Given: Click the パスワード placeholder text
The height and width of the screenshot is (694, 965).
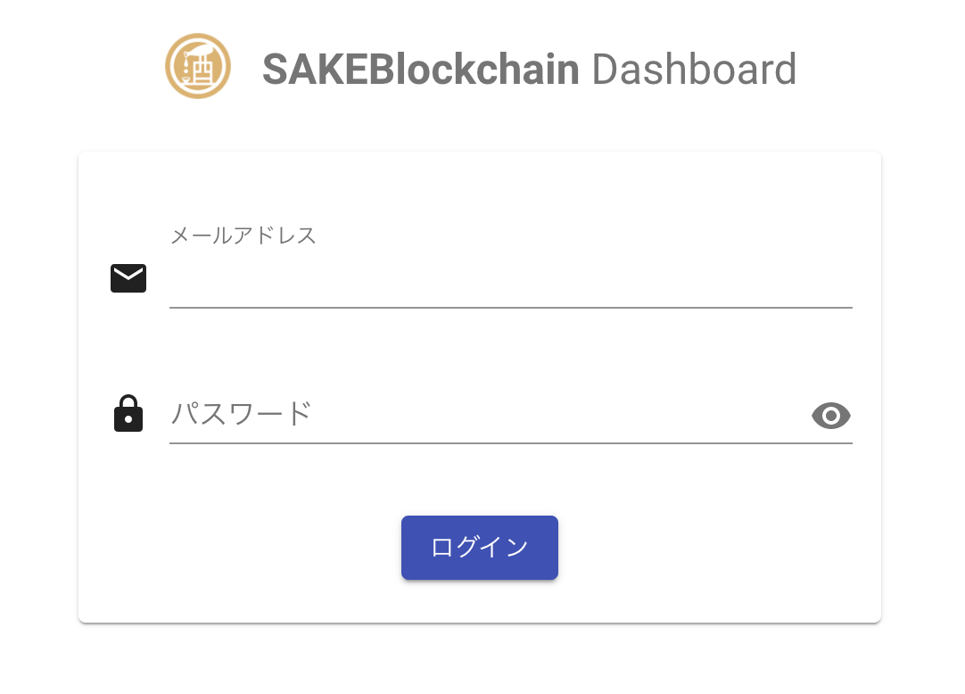Looking at the screenshot, I should [241, 414].
